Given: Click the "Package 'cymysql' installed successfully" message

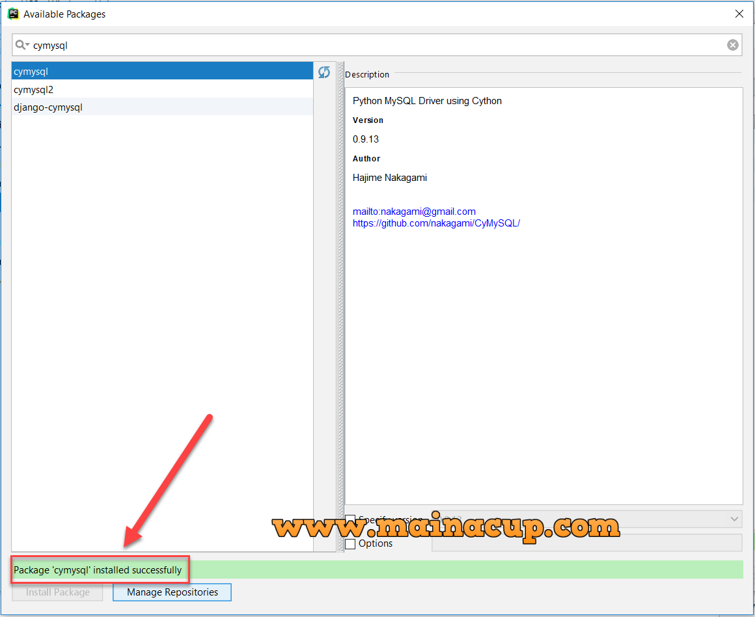Looking at the screenshot, I should tap(98, 570).
